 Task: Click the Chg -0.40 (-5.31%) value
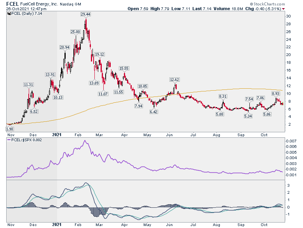[x=263, y=9]
